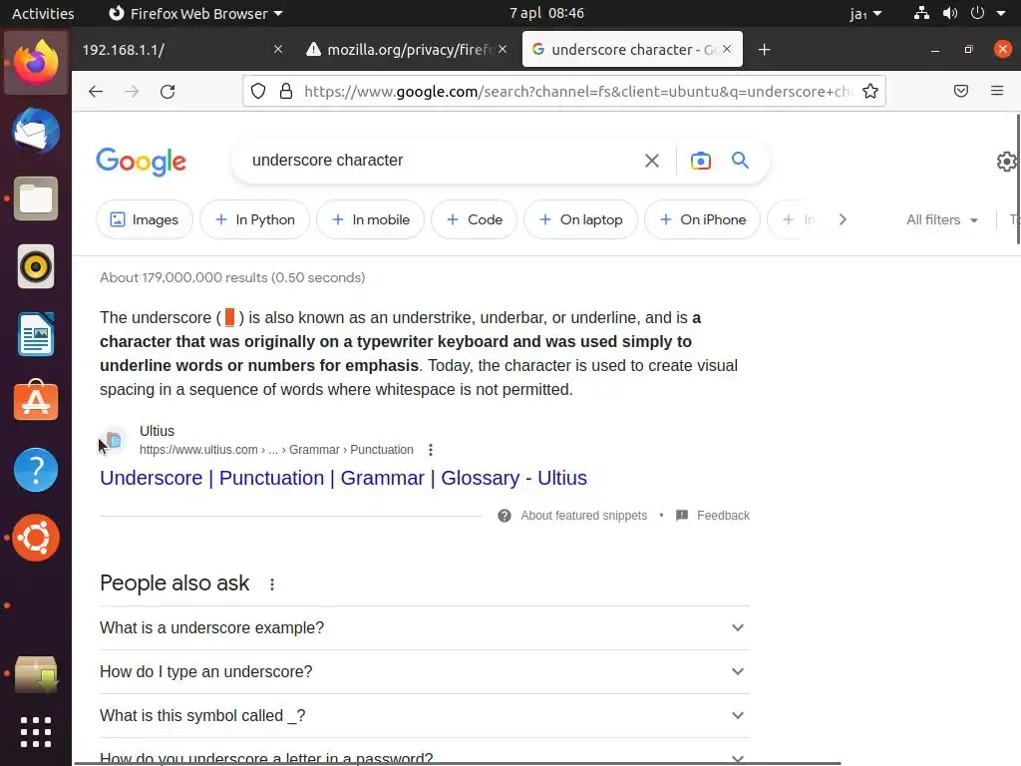Go back with the browser back arrow
The width and height of the screenshot is (1021, 766).
click(96, 91)
